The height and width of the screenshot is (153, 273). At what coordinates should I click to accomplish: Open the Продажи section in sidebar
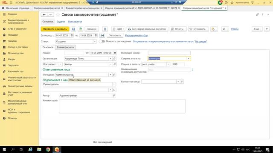[13, 35]
